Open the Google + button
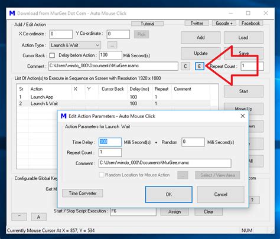This screenshot has width=280, height=239. coord(224,23)
